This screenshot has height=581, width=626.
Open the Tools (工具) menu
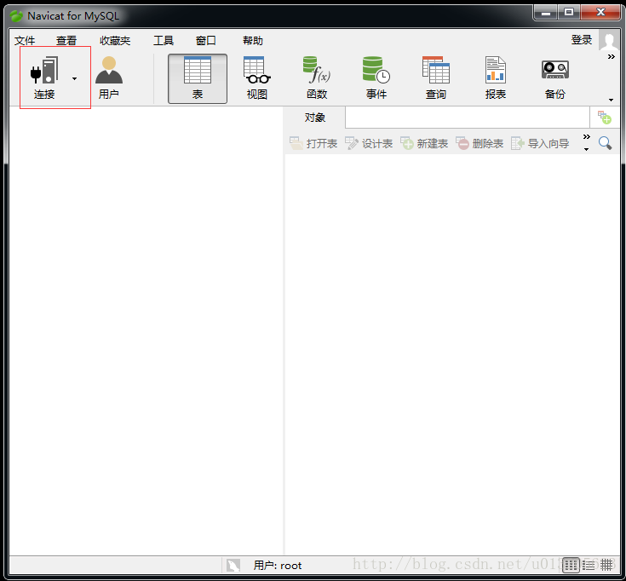tap(164, 40)
